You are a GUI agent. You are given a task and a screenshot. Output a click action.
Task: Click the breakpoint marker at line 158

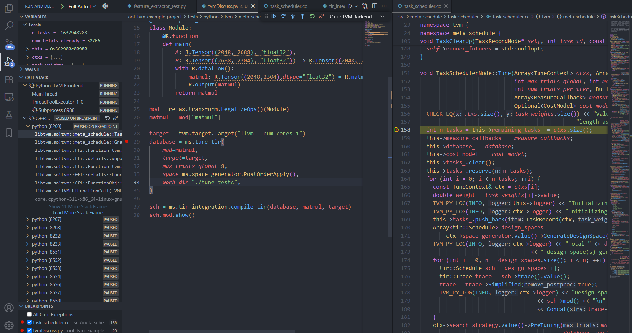(x=397, y=130)
